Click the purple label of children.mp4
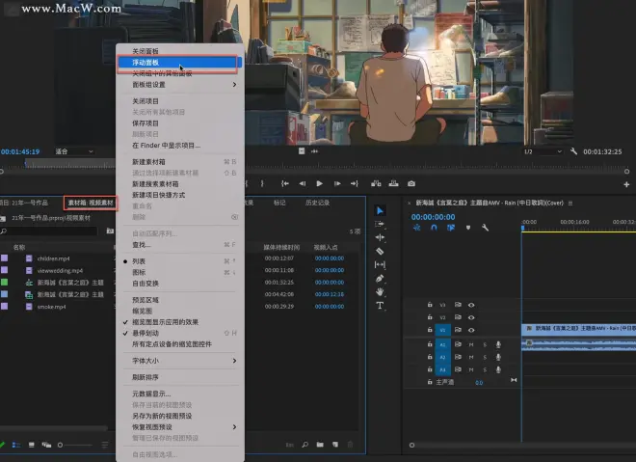This screenshot has width=636, height=462. coord(5,258)
